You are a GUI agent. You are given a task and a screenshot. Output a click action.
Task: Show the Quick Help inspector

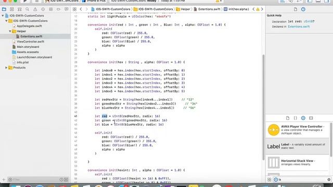click(303, 9)
